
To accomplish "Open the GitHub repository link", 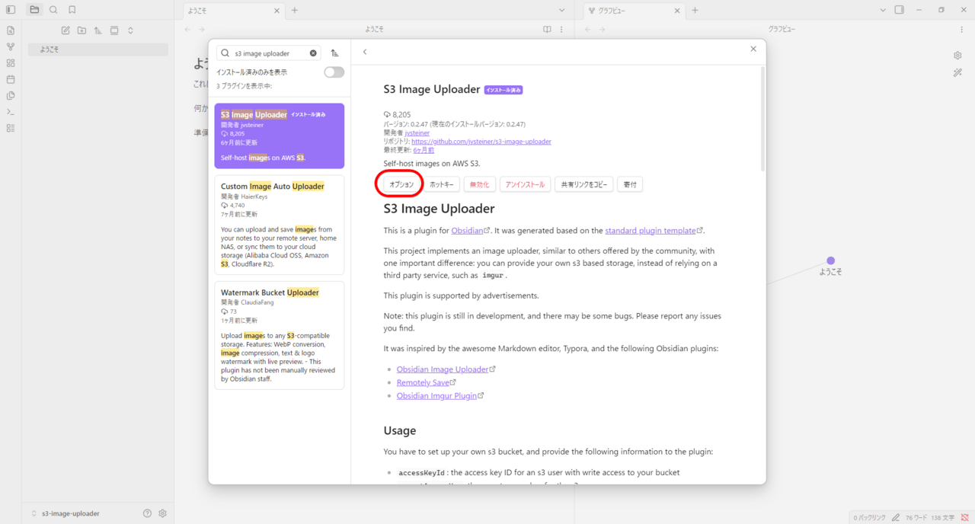I will (481, 142).
